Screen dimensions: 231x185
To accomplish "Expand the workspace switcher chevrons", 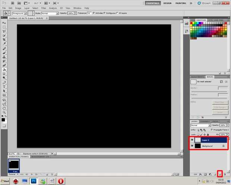I will (x=191, y=3).
